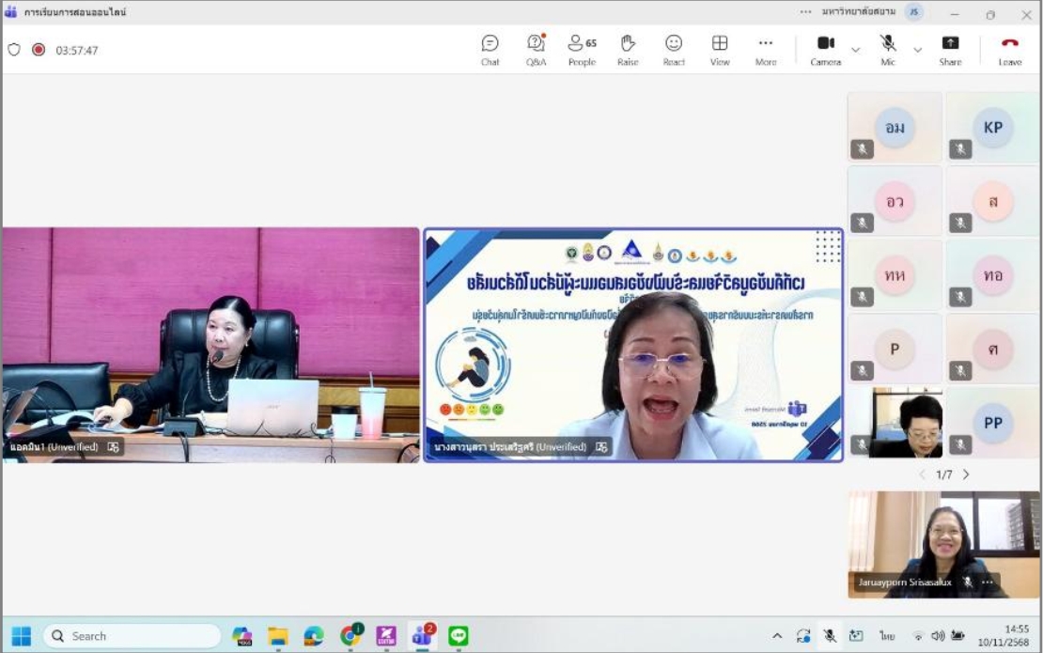
Task: Show hidden system tray icons
Action: pyautogui.click(x=777, y=636)
